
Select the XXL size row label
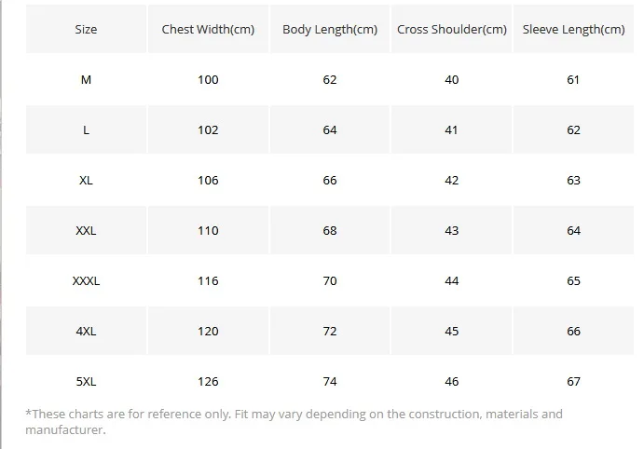86,231
